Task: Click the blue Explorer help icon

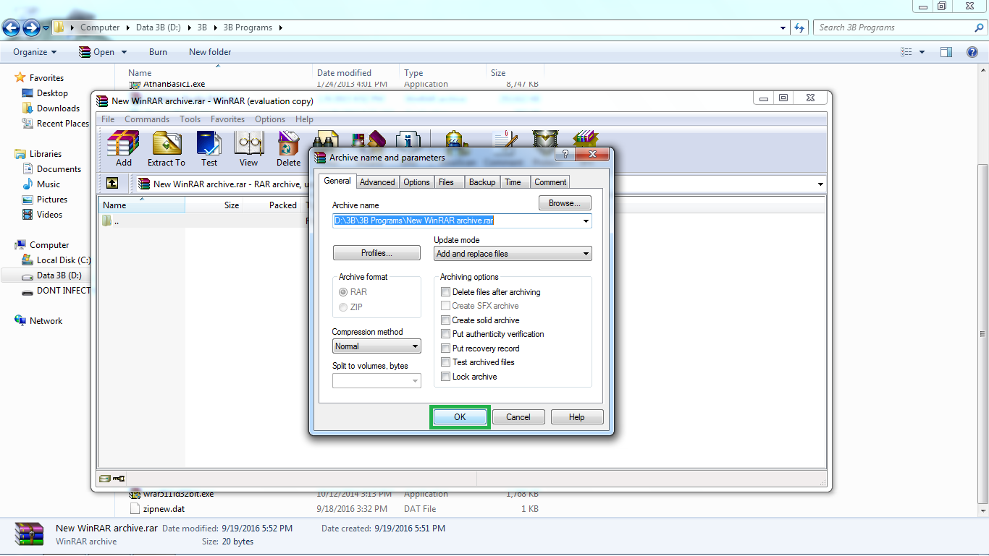Action: click(x=973, y=52)
